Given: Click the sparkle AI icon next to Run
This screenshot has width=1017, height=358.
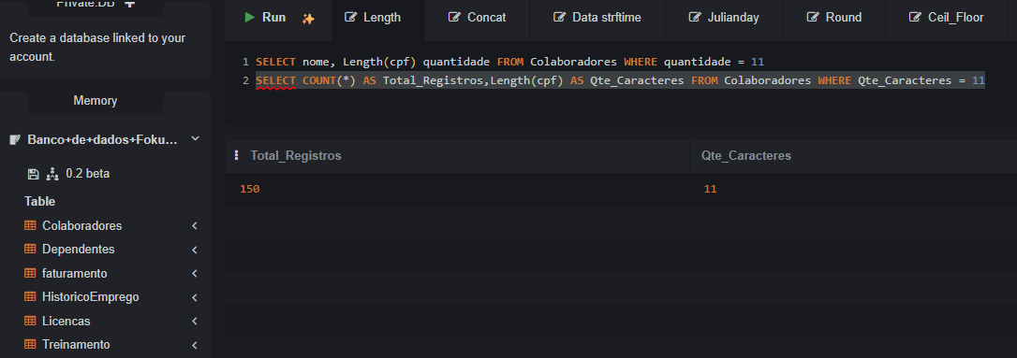Looking at the screenshot, I should pyautogui.click(x=308, y=19).
